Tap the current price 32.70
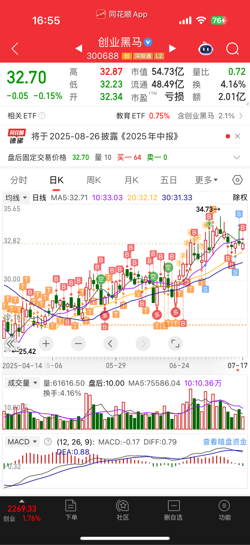 (27, 78)
